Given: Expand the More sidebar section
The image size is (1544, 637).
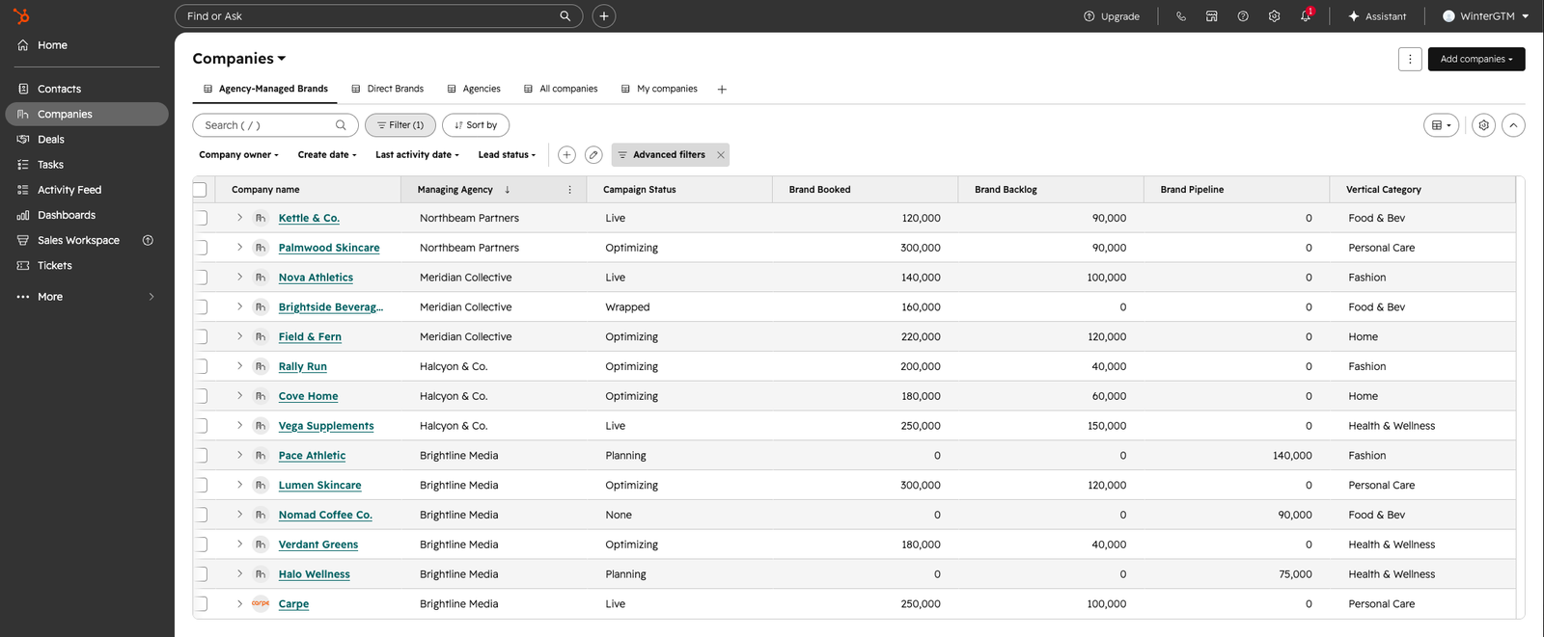Looking at the screenshot, I should [x=87, y=297].
